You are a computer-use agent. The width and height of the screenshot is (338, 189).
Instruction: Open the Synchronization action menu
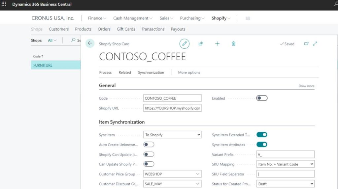click(151, 72)
